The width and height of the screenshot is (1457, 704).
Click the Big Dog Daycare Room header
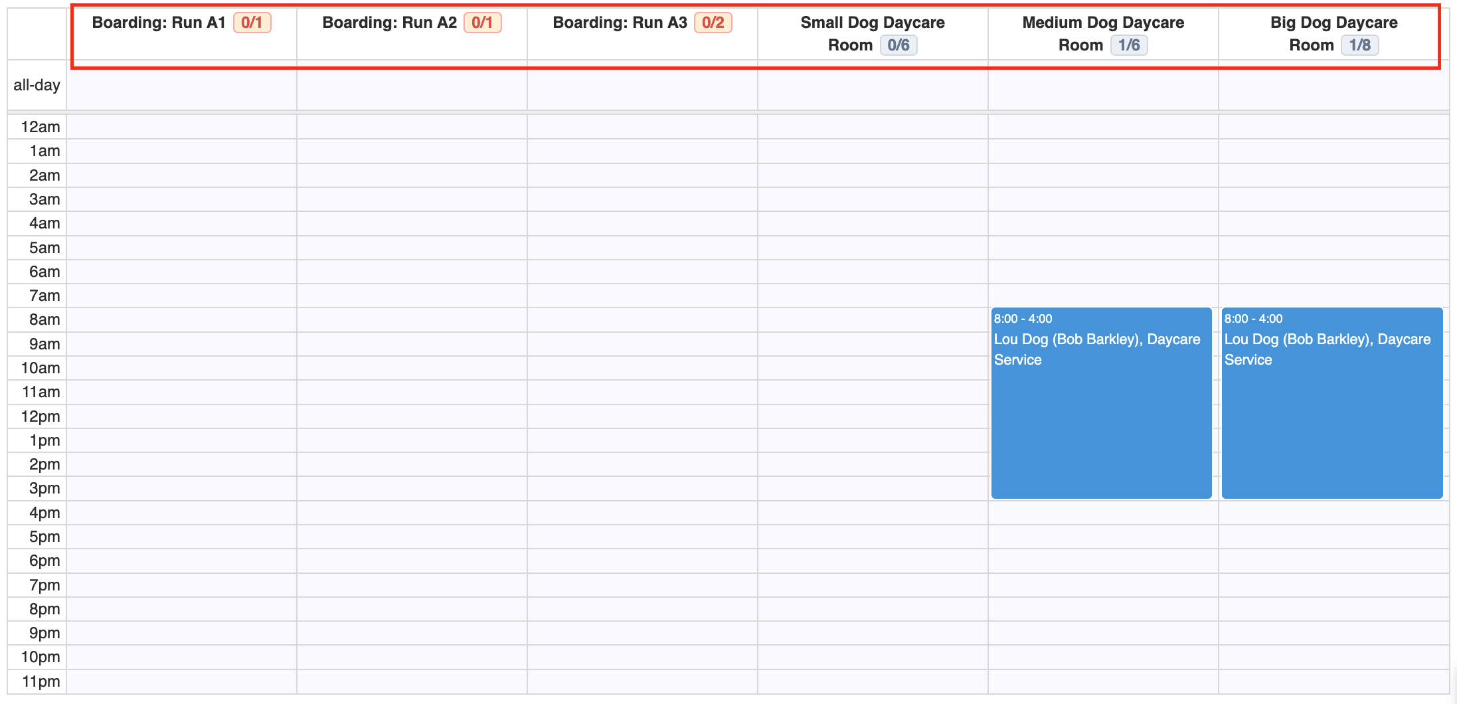(x=1333, y=33)
